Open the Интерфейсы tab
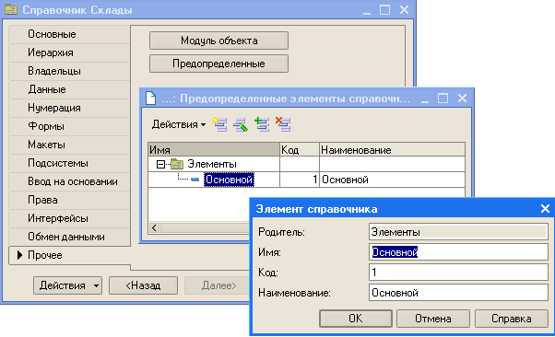This screenshot has height=337, width=555. [69, 218]
